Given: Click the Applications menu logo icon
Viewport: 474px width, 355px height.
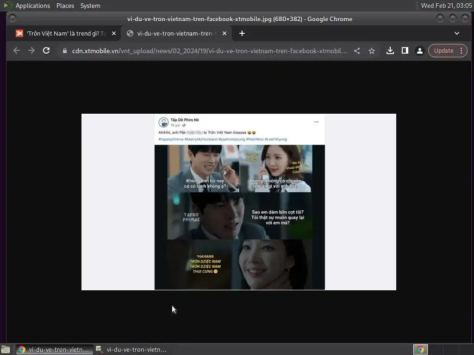Looking at the screenshot, I should (7, 6).
